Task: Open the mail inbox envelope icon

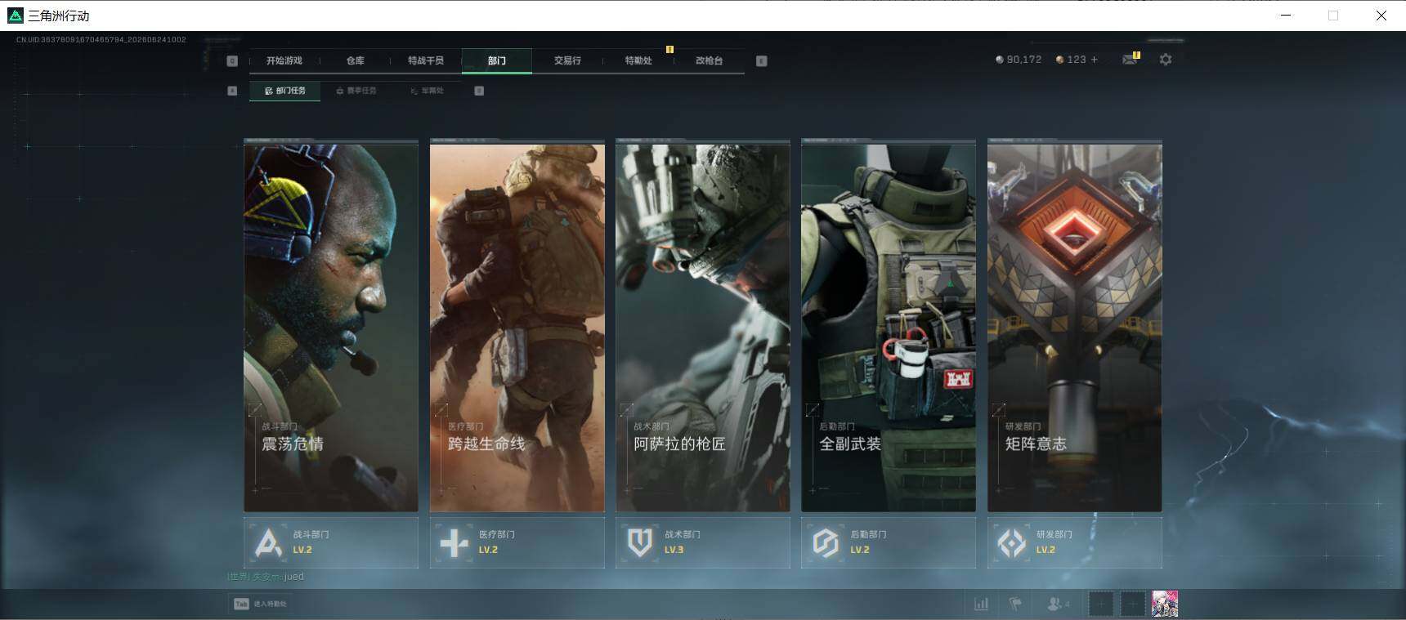Action: pos(1130,60)
